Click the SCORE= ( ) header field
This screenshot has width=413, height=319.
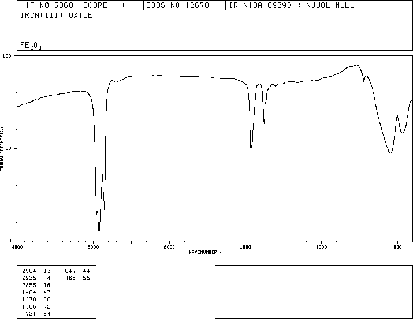[111, 5]
